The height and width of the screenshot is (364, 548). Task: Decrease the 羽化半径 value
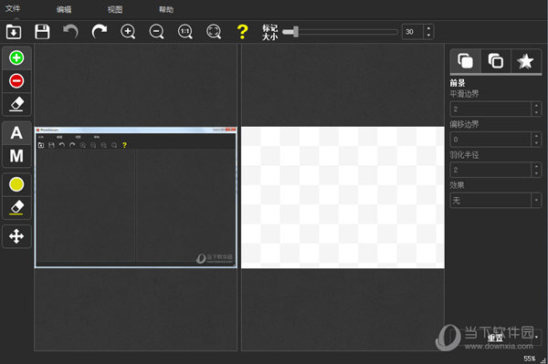click(x=536, y=173)
